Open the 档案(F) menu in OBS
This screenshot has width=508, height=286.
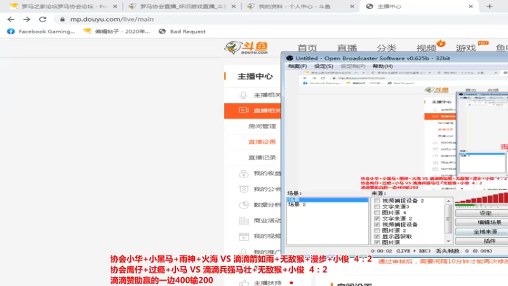(297, 66)
